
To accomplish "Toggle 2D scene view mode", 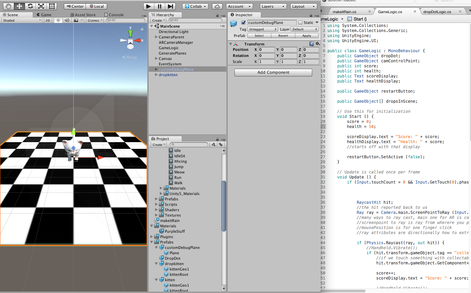I will pos(48,20).
